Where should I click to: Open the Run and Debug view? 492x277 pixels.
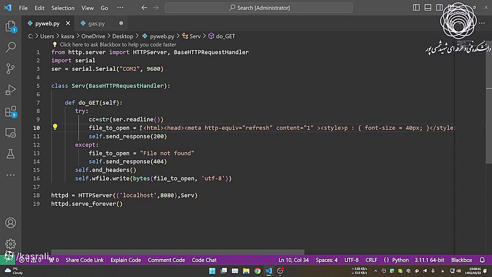pos(11,90)
